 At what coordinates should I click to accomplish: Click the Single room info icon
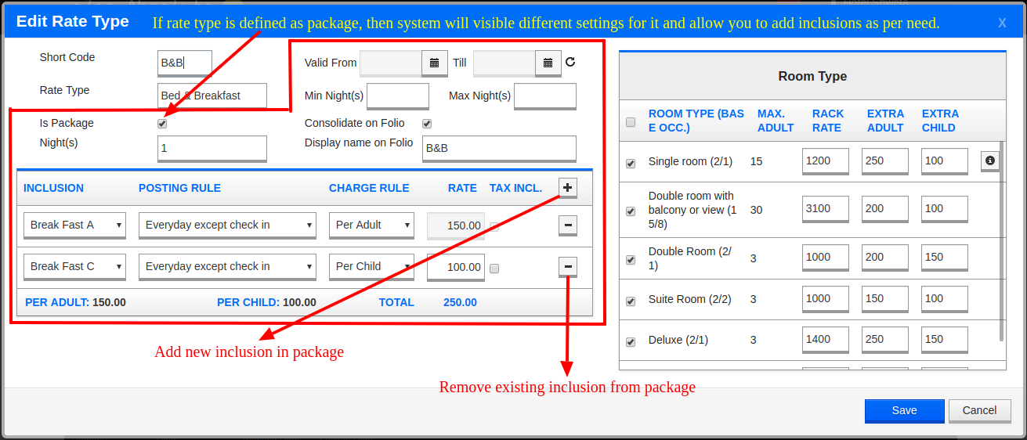(990, 160)
